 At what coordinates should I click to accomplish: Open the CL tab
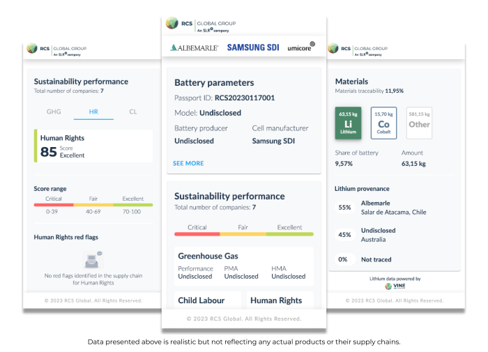point(133,112)
